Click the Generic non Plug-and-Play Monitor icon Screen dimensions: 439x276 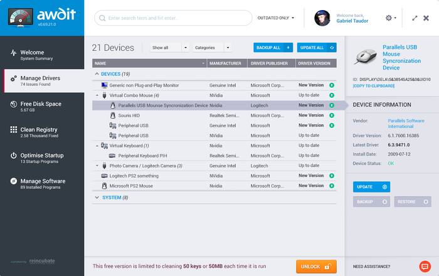[x=105, y=85]
